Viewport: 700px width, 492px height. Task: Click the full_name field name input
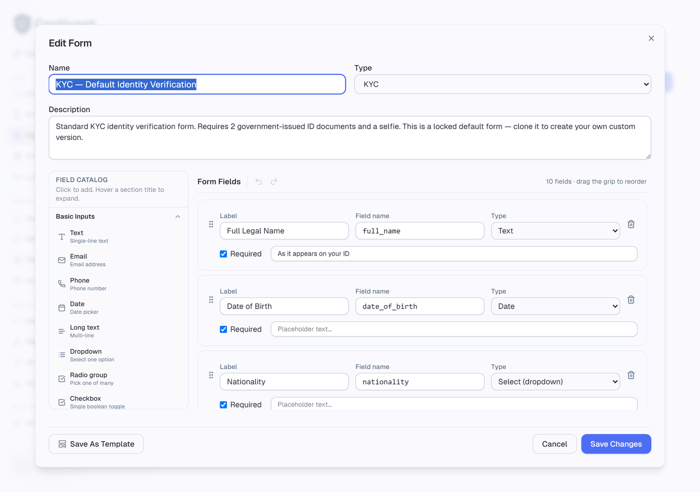(x=419, y=231)
